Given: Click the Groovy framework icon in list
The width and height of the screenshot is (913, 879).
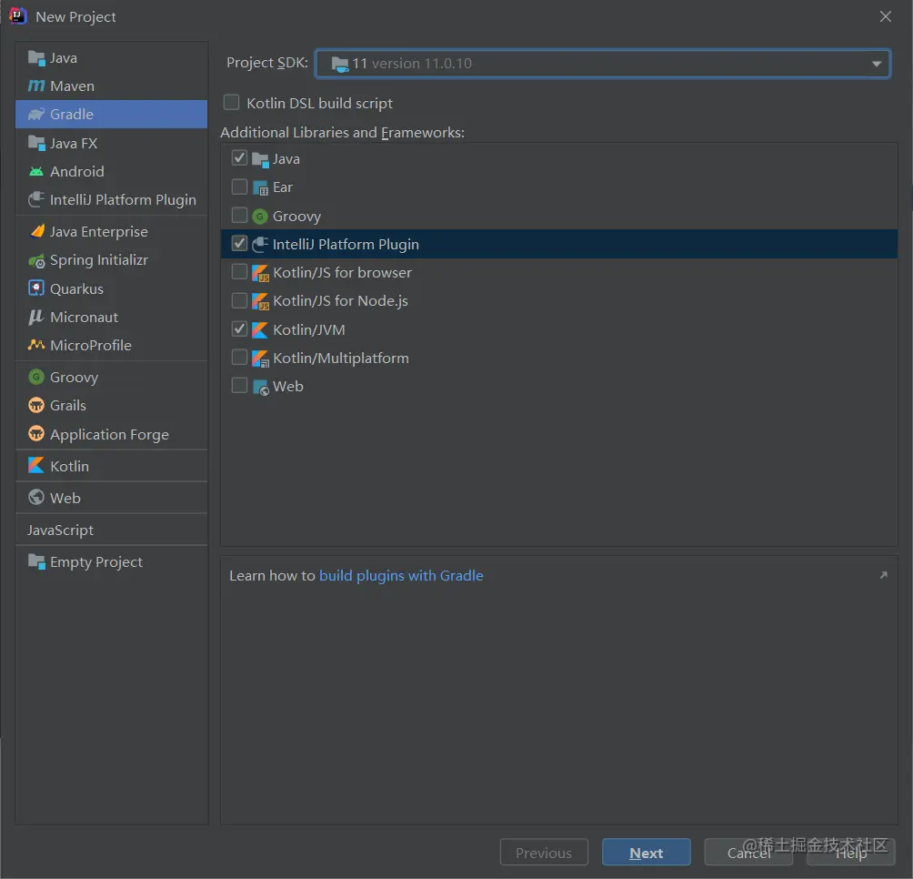Looking at the screenshot, I should click(x=260, y=216).
